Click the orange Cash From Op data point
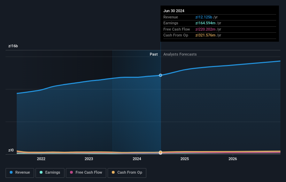The height and width of the screenshot is (182, 286). pos(161,152)
